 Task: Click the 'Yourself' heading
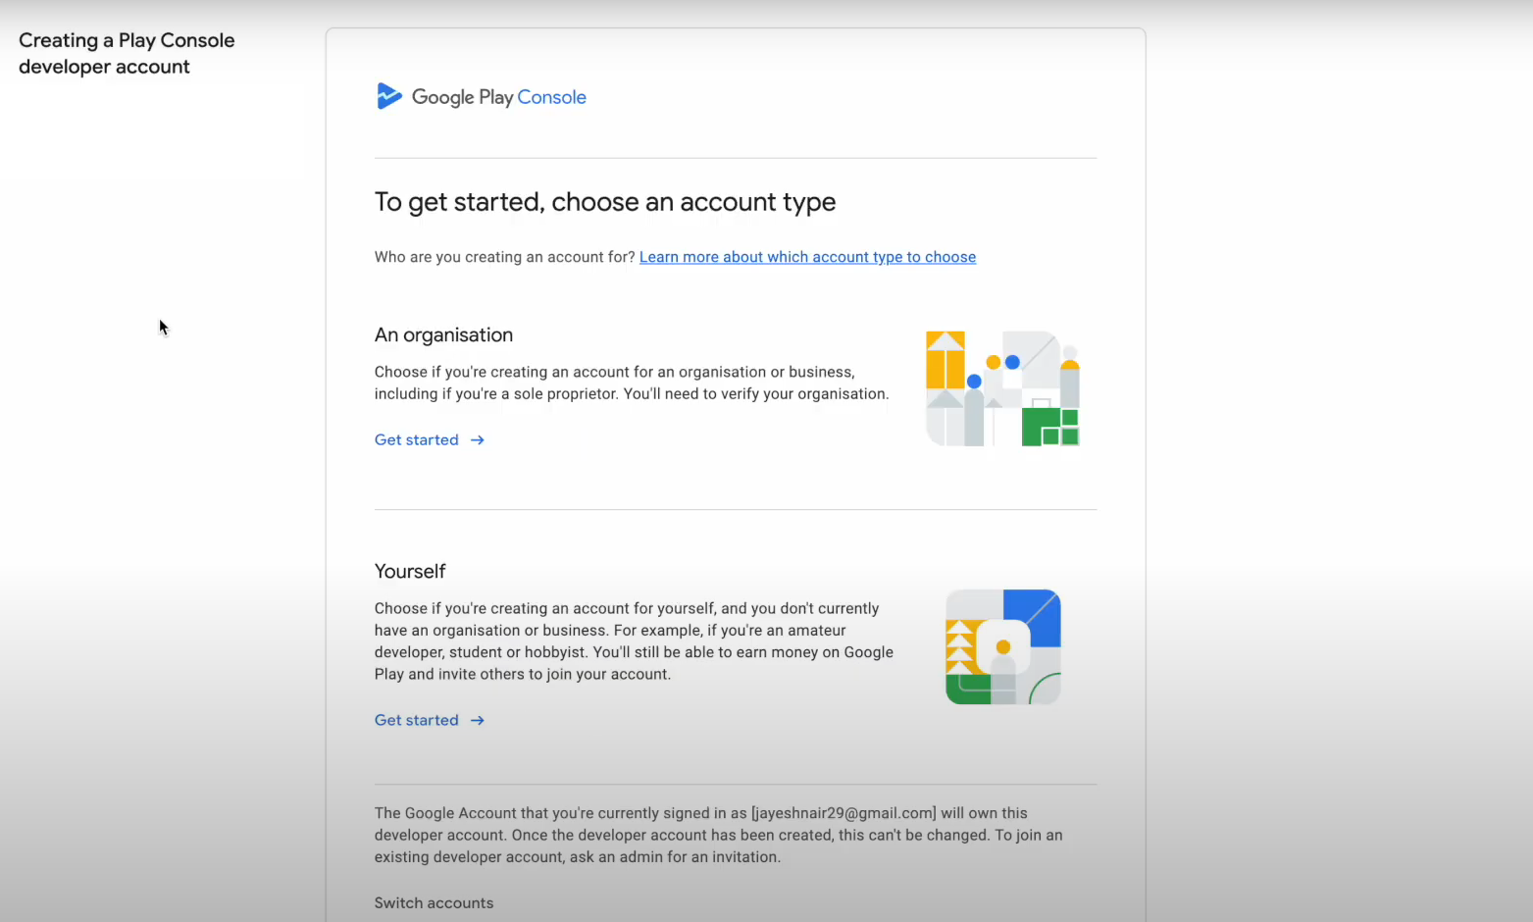[x=410, y=571]
